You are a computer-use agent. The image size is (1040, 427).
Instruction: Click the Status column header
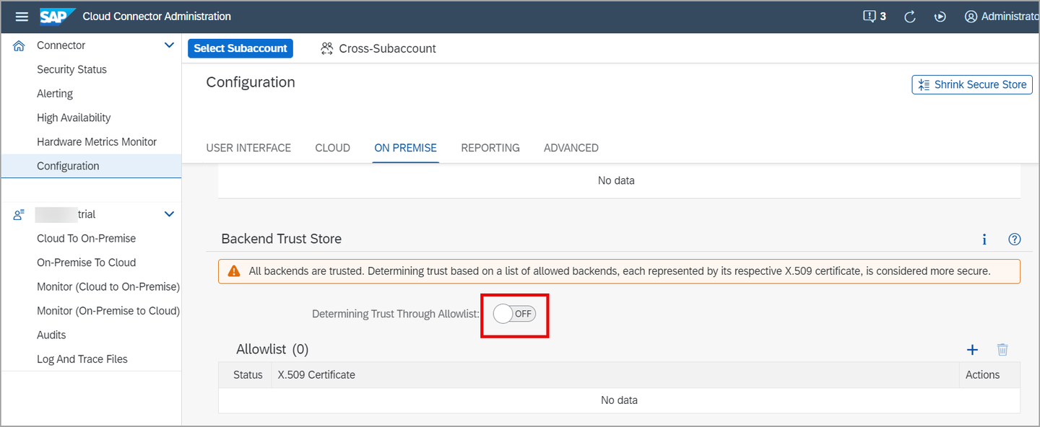(x=248, y=375)
